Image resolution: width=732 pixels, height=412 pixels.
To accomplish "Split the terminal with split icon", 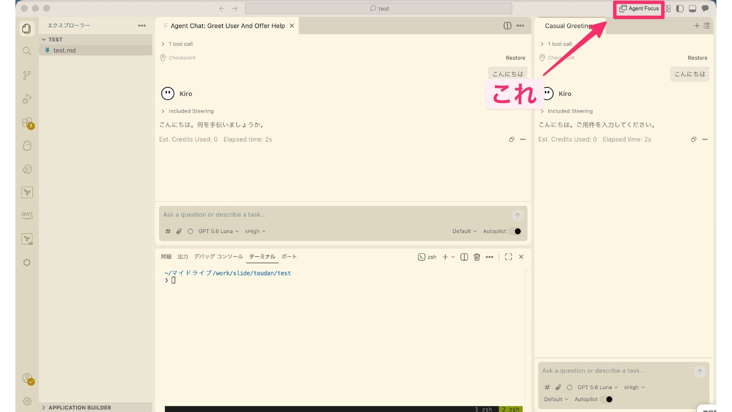I will [x=464, y=257].
